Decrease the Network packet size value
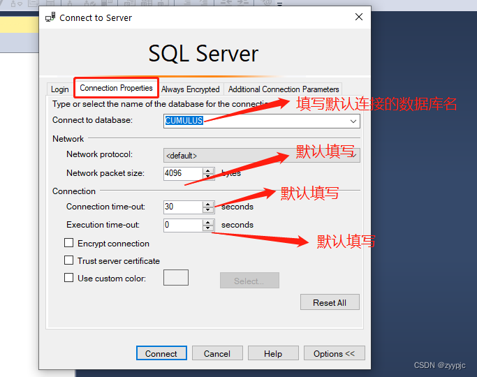Viewport: 477px width, 377px height. point(208,177)
